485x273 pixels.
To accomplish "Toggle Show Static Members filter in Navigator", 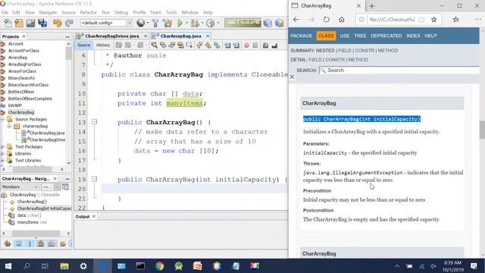I will 30,243.
